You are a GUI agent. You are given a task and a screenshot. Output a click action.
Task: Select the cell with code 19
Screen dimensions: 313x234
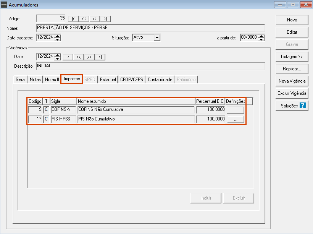tap(35, 110)
